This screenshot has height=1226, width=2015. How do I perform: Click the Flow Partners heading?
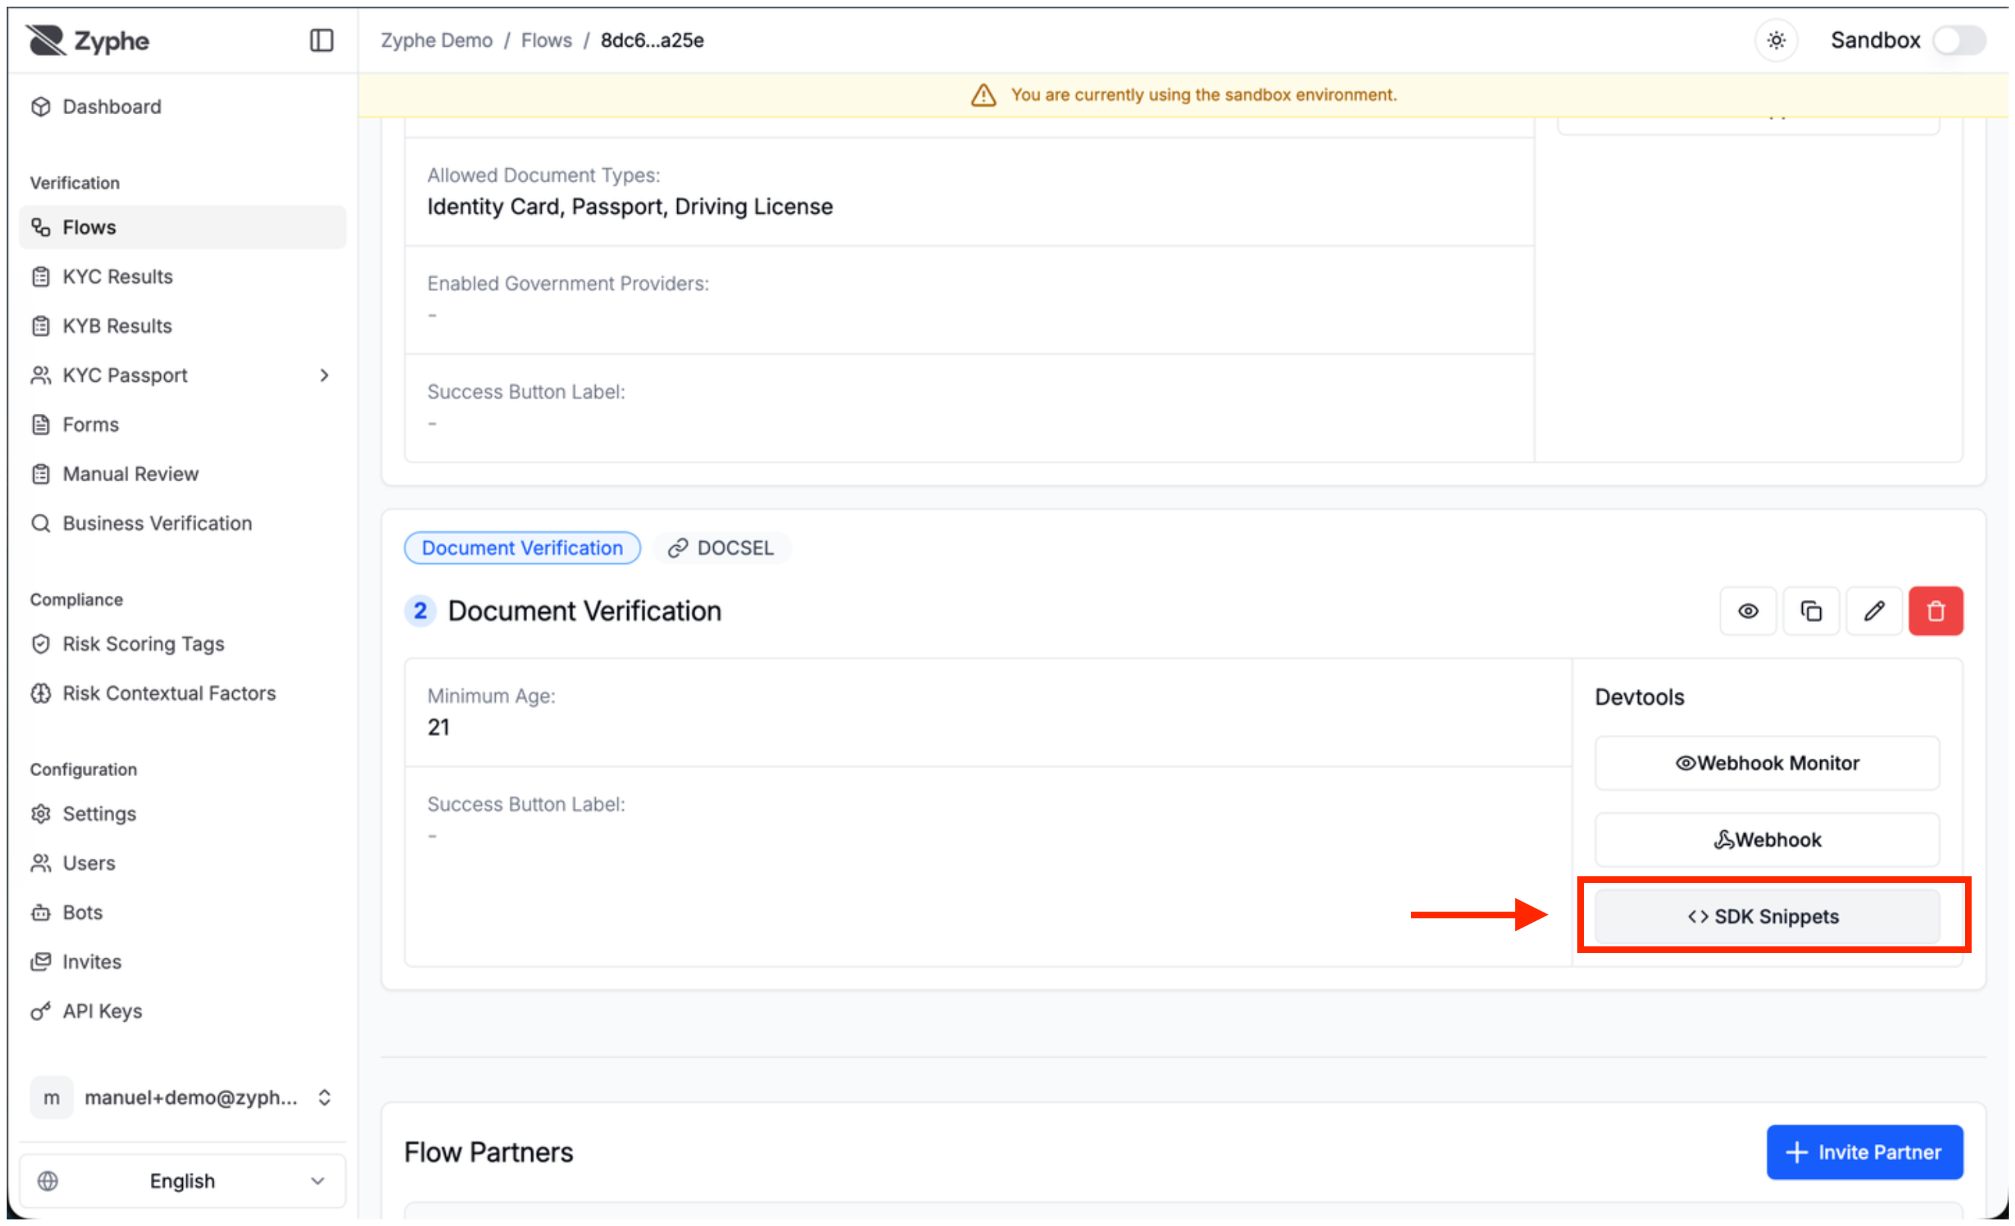point(488,1153)
